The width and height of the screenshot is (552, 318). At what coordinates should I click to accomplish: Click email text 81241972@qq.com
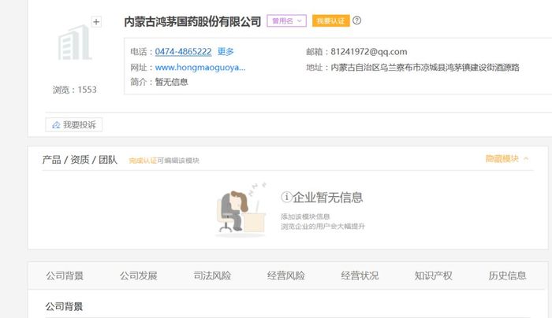click(368, 52)
